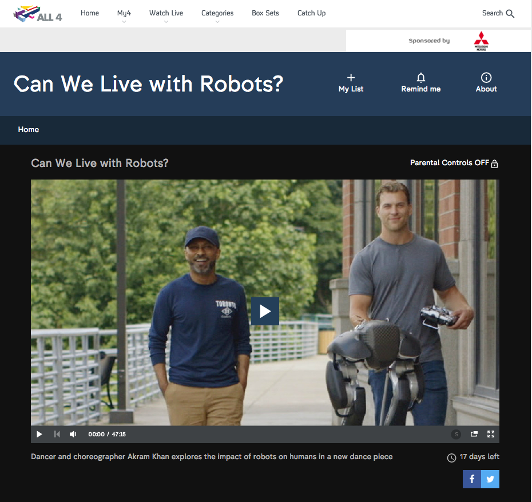Click the smaller 'Can We Live with Robots?' heading
The height and width of the screenshot is (502, 532).
tap(100, 163)
